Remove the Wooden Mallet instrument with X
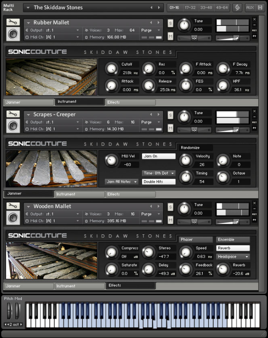Image resolution: width=268 pixels, height=338 pixels. point(254,203)
